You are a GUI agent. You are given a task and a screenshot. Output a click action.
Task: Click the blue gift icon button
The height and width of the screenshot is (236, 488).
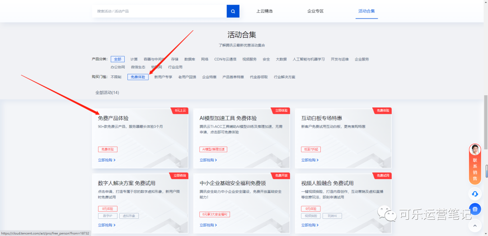tap(475, 209)
